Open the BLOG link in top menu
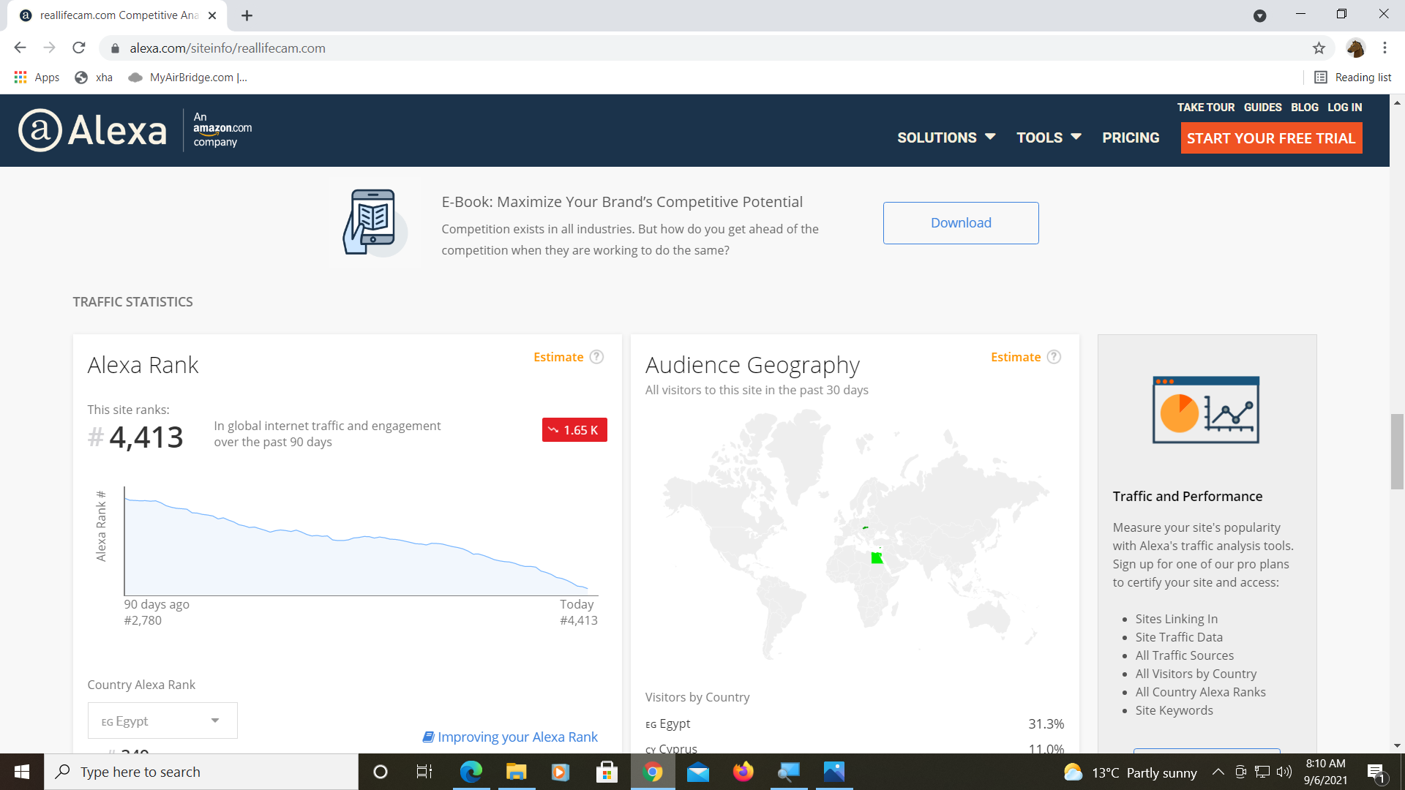Screen dimensions: 1405x790 [x=1304, y=108]
